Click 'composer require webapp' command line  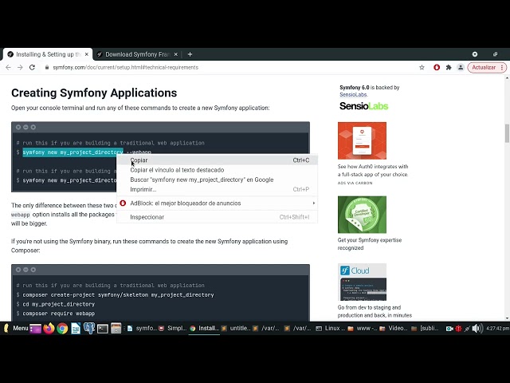click(x=58, y=314)
